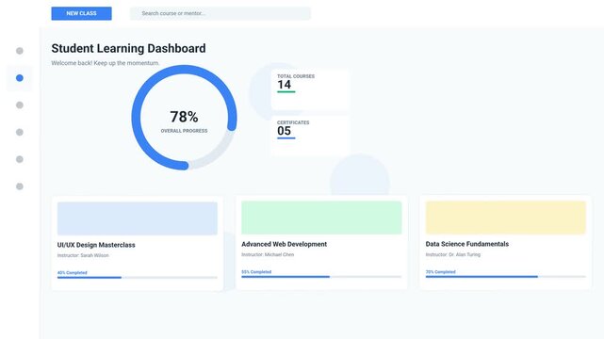
Task: Click the Instructor: Dr. Alan Turing text
Action: (x=453, y=255)
